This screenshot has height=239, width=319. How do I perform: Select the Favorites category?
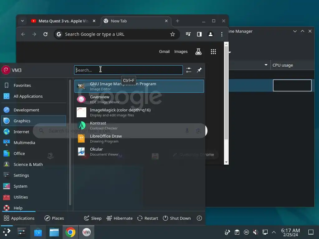click(x=34, y=85)
